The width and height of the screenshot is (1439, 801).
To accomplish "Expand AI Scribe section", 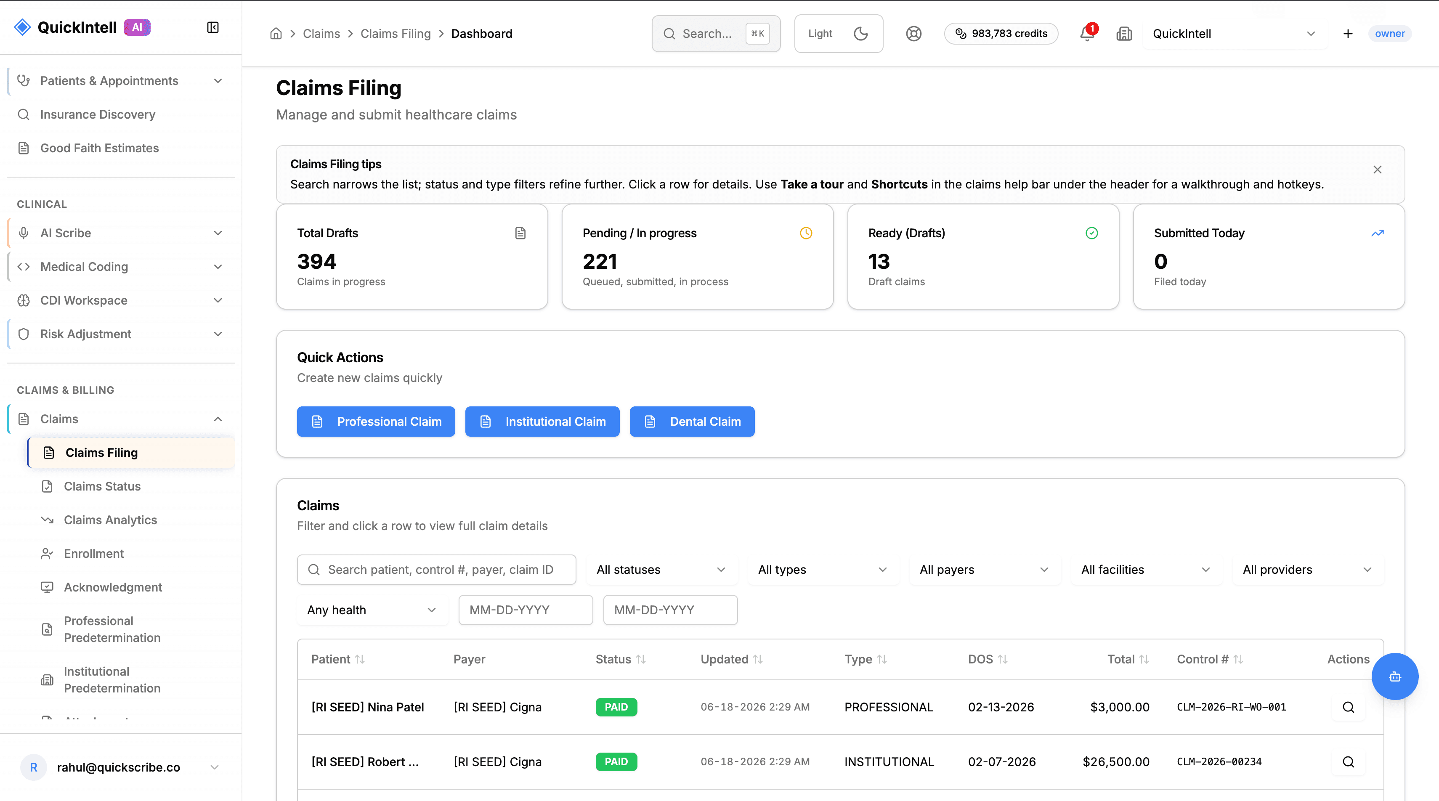I will coord(121,233).
